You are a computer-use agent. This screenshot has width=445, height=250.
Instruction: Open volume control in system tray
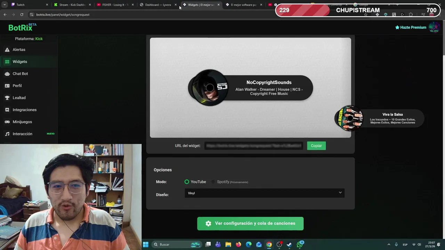click(x=419, y=244)
